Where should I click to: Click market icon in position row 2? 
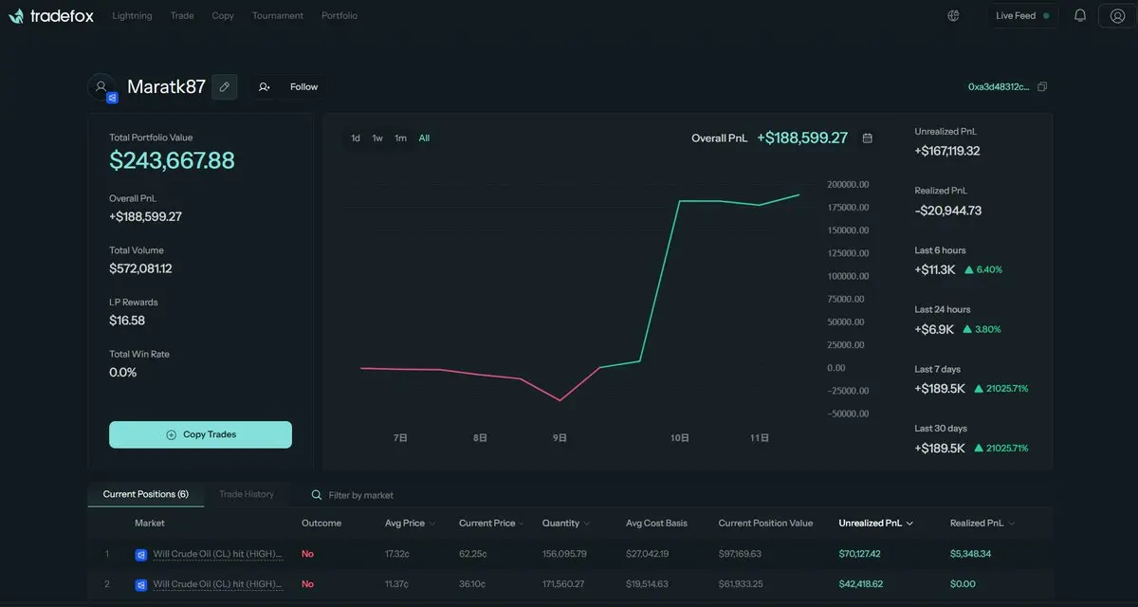(x=141, y=584)
